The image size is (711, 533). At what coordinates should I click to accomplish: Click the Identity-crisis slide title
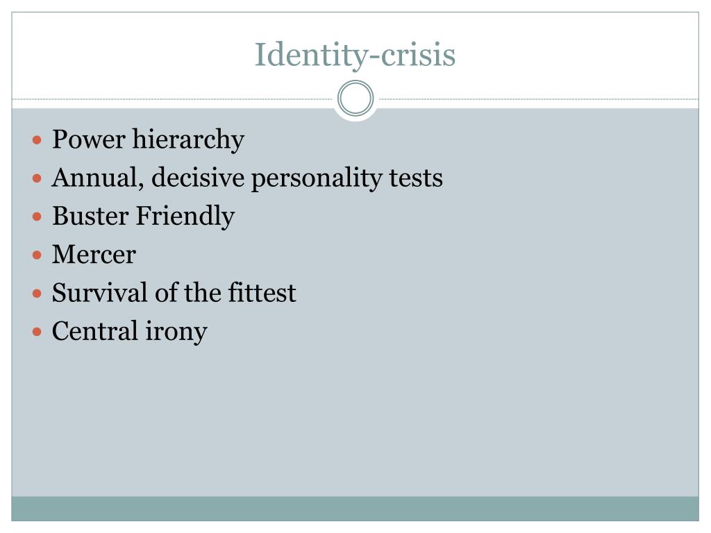355,56
